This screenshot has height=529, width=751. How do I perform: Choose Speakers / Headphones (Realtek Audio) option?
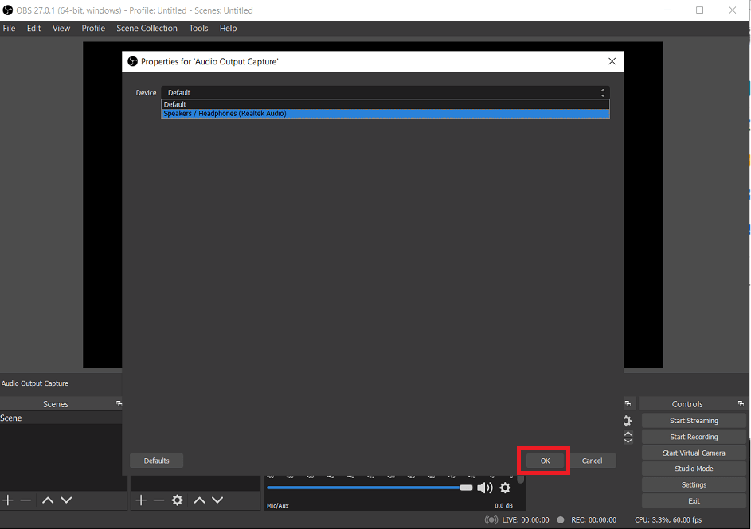(385, 113)
